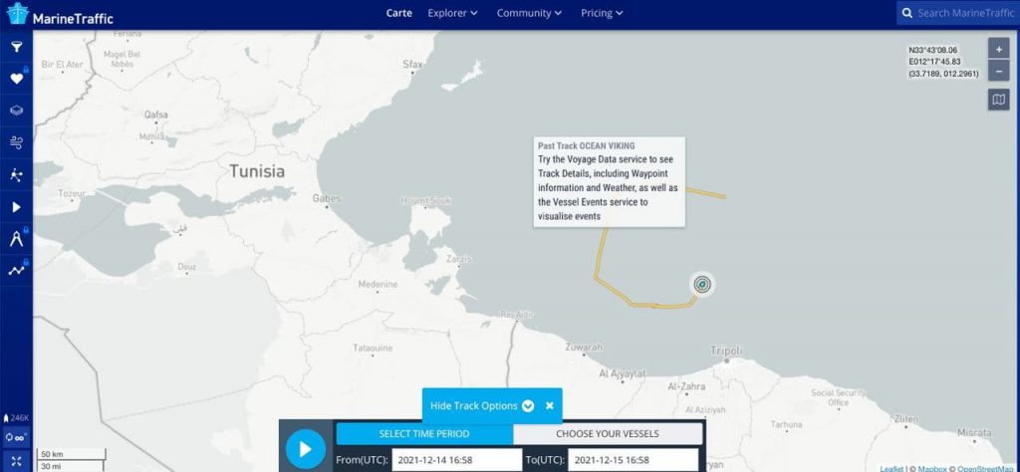Open the locked analytics chart icon
This screenshot has height=472, width=1020.
pyautogui.click(x=16, y=271)
